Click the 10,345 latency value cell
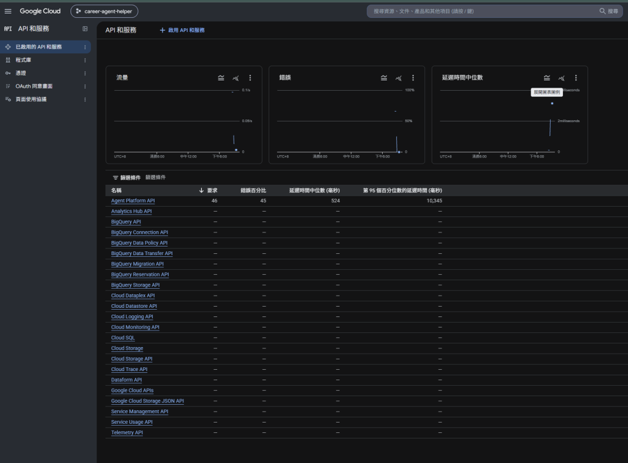The width and height of the screenshot is (628, 463). (x=434, y=201)
